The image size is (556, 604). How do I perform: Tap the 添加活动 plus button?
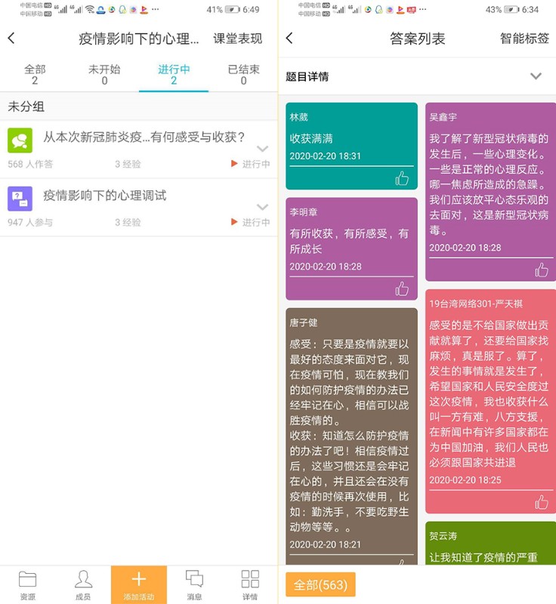[139, 584]
